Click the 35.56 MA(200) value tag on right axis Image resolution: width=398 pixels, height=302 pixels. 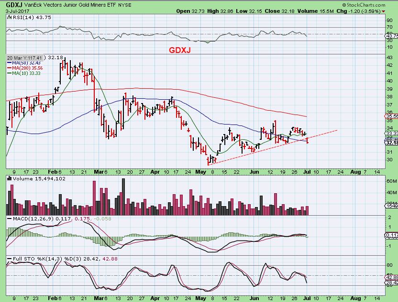[391, 116]
